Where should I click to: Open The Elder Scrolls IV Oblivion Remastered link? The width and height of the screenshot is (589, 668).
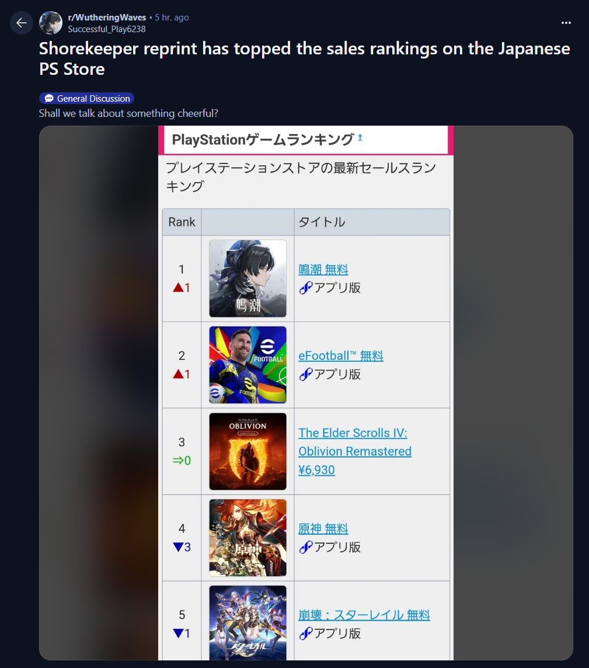354,451
